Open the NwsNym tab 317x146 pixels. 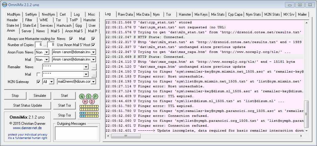pyautogui.click(x=48, y=14)
